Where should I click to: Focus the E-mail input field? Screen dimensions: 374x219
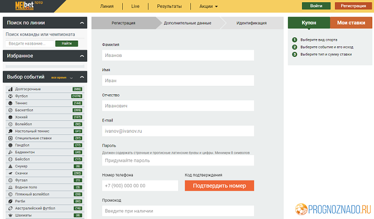pyautogui.click(x=178, y=131)
